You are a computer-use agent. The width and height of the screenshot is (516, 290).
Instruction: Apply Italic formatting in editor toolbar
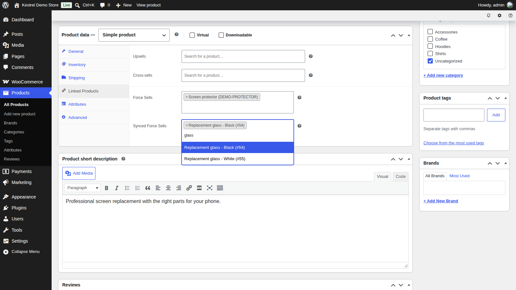117,188
